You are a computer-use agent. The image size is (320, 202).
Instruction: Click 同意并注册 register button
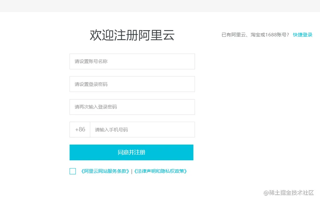coord(131,152)
